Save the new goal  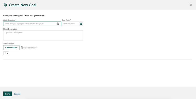point(8,94)
